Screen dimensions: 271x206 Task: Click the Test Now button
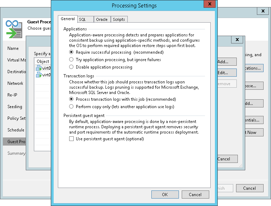254,133
